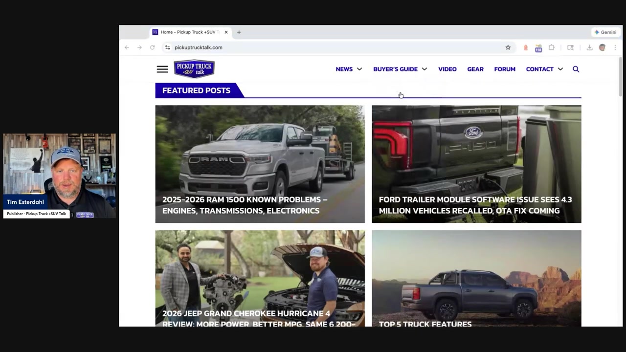Close the Pickup Truck Talk browser tab
Image resolution: width=626 pixels, height=352 pixels.
[x=226, y=32]
